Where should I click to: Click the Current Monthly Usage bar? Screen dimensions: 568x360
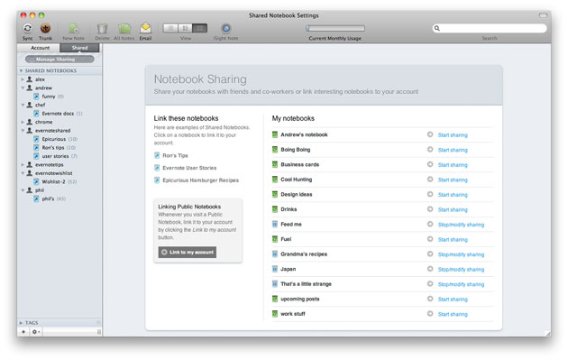click(x=335, y=28)
